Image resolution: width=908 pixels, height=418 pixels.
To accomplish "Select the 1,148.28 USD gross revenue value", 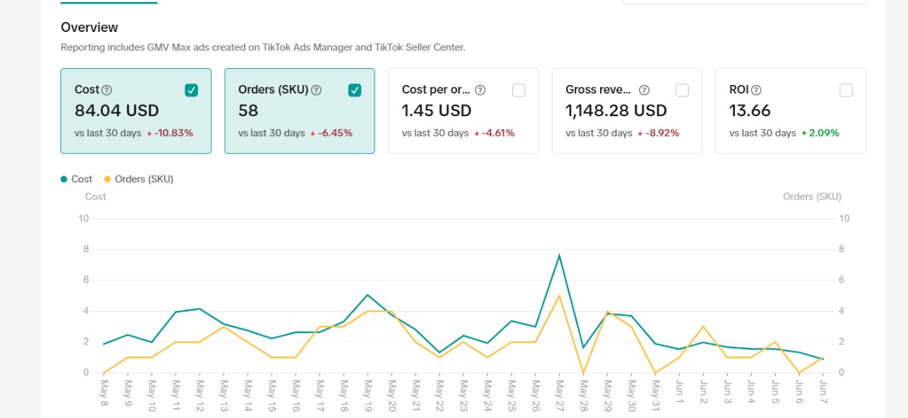I will (616, 111).
